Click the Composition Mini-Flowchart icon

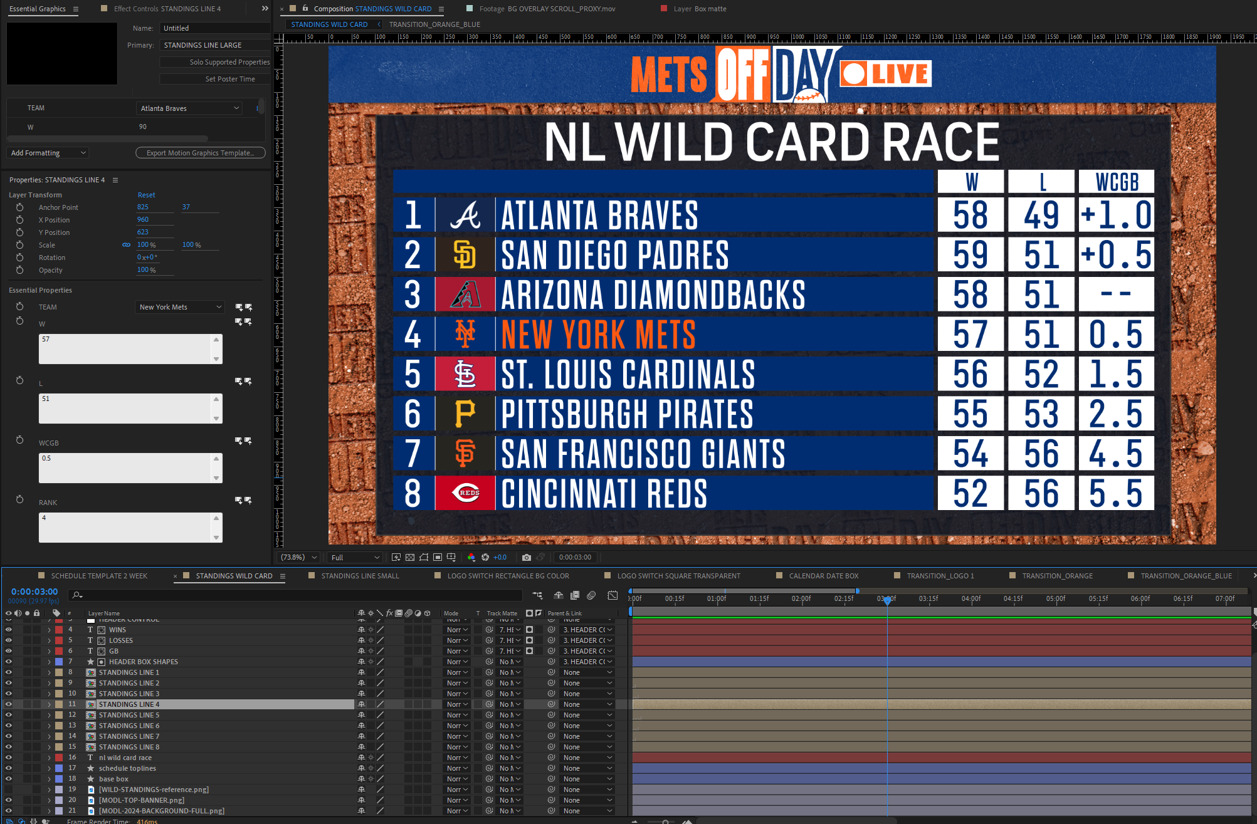537,595
